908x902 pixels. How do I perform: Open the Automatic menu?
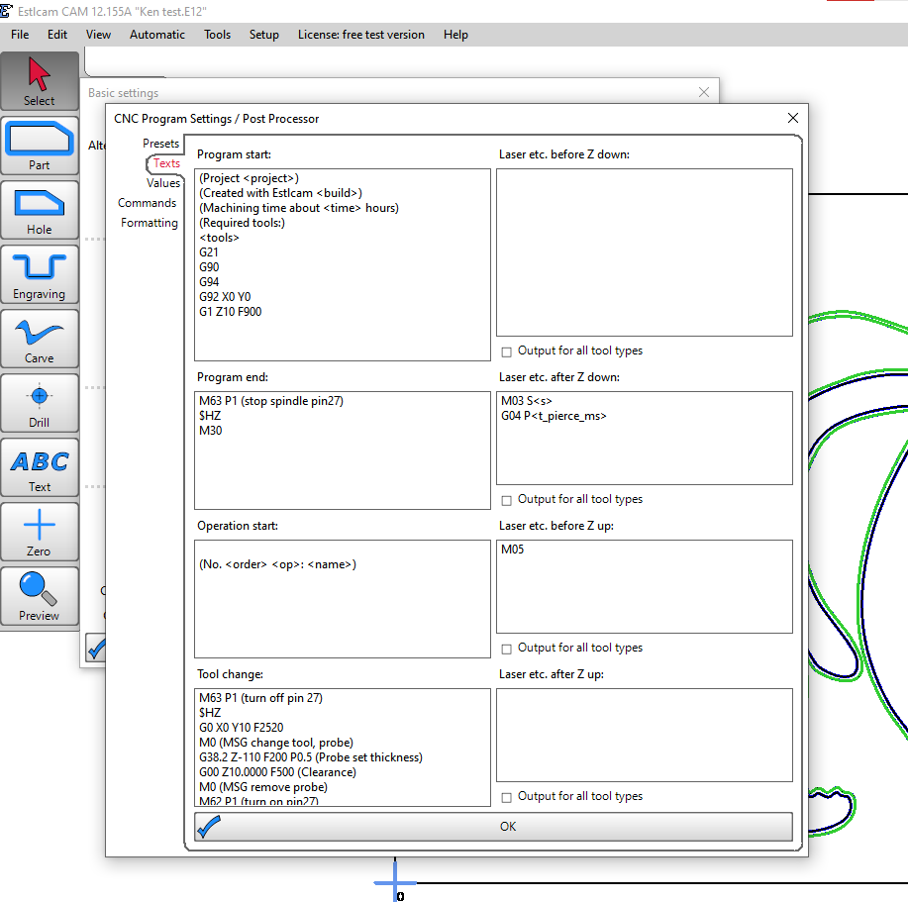[x=156, y=35]
